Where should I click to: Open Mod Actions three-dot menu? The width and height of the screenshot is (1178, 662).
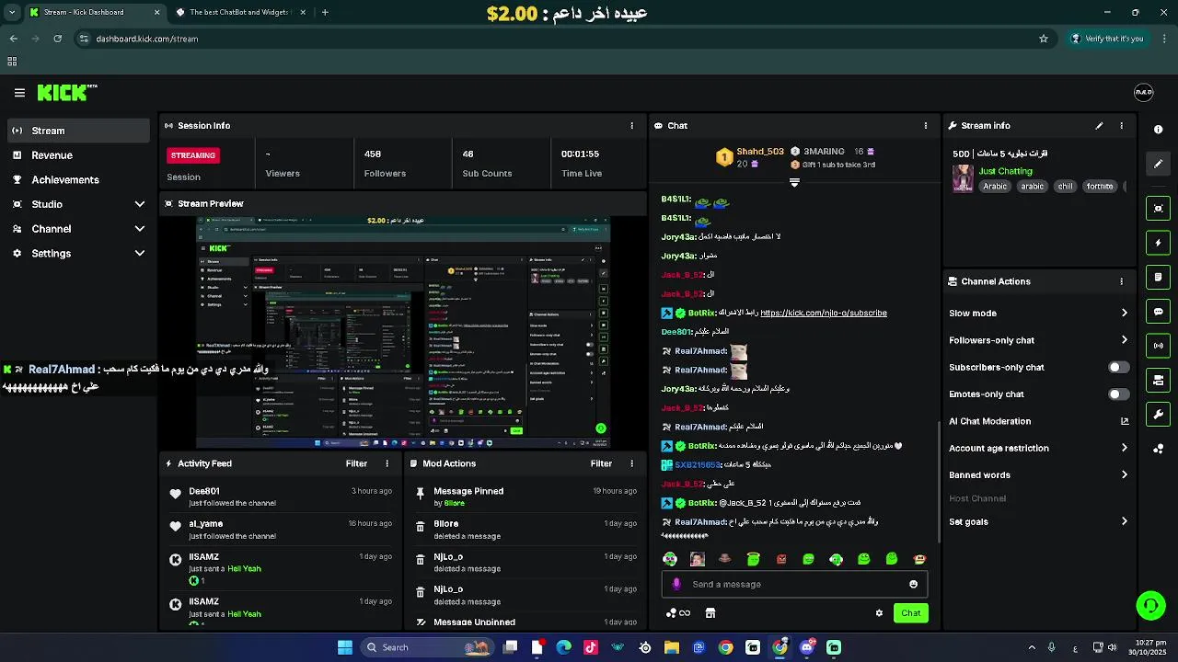[631, 463]
